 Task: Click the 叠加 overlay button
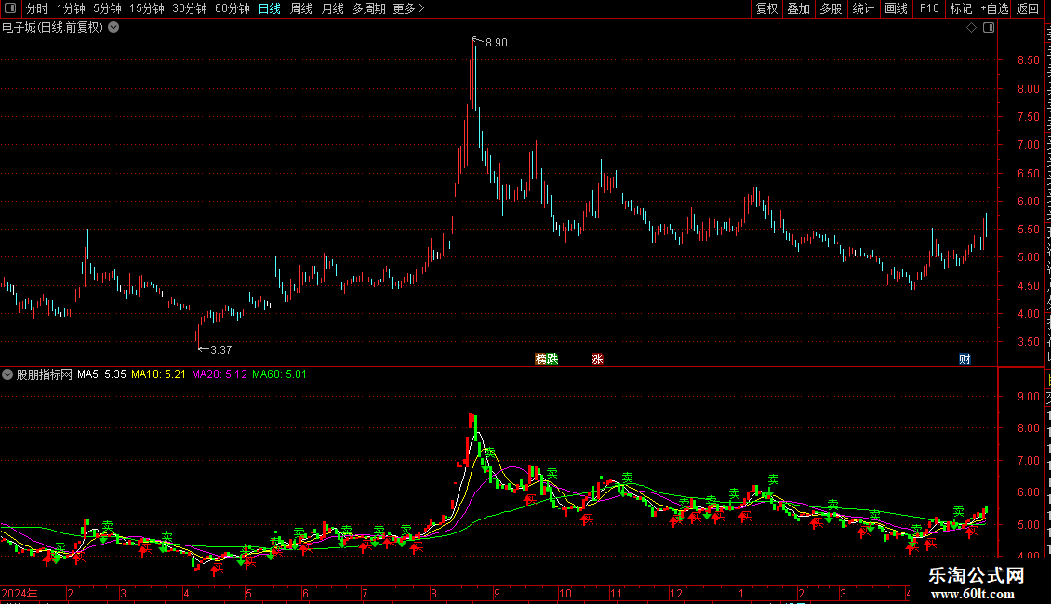798,8
